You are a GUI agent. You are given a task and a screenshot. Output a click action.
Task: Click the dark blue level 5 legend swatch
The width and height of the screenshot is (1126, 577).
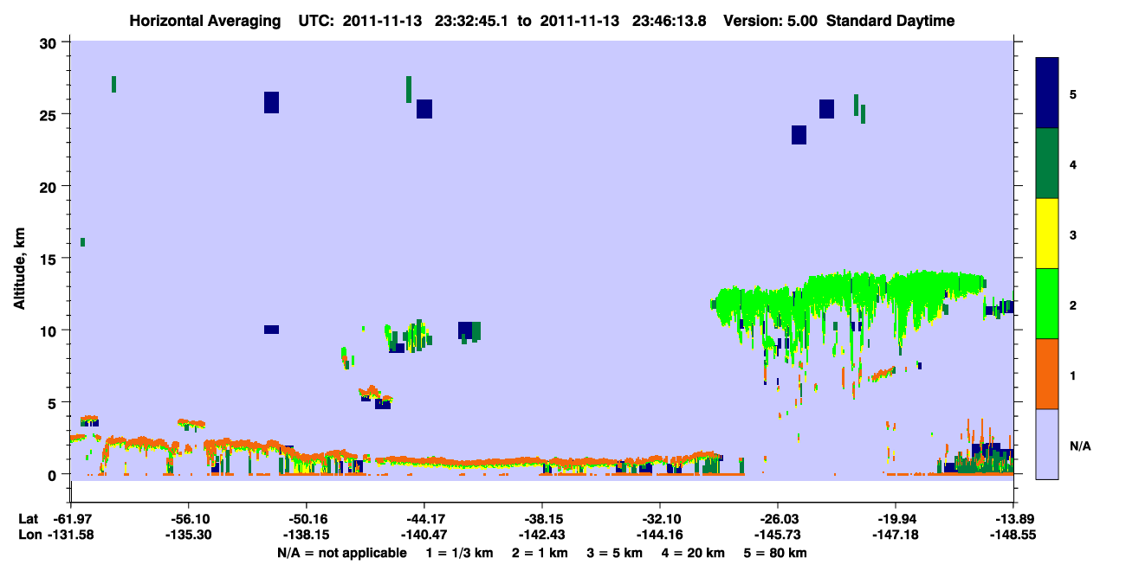click(x=1047, y=93)
